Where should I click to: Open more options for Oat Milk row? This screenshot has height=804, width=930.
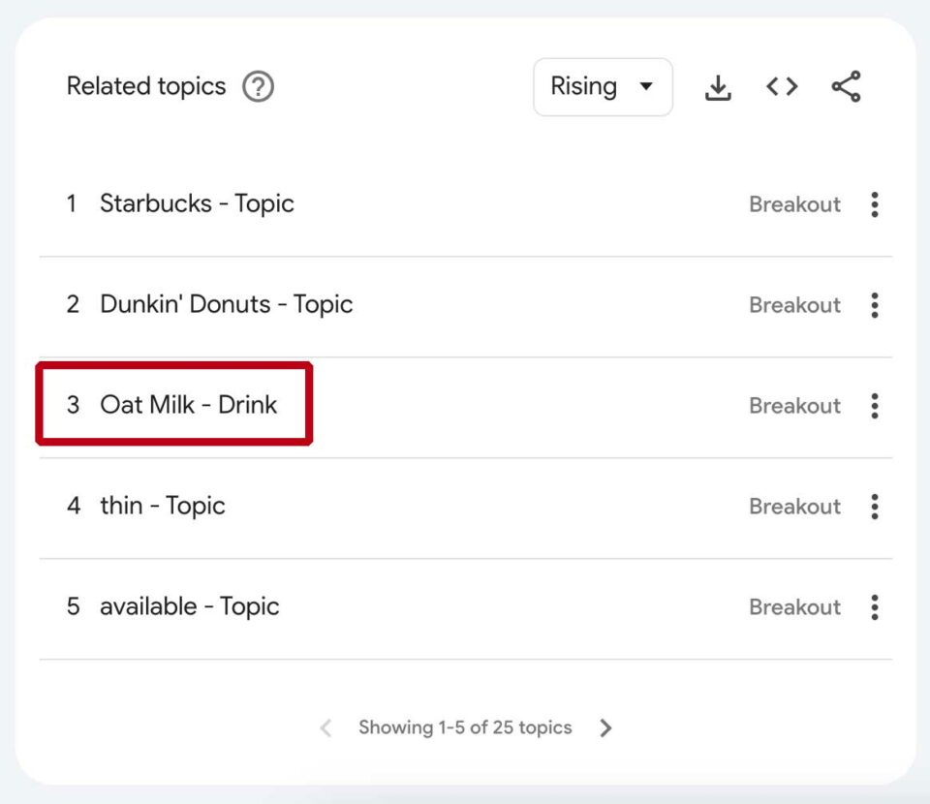point(875,406)
